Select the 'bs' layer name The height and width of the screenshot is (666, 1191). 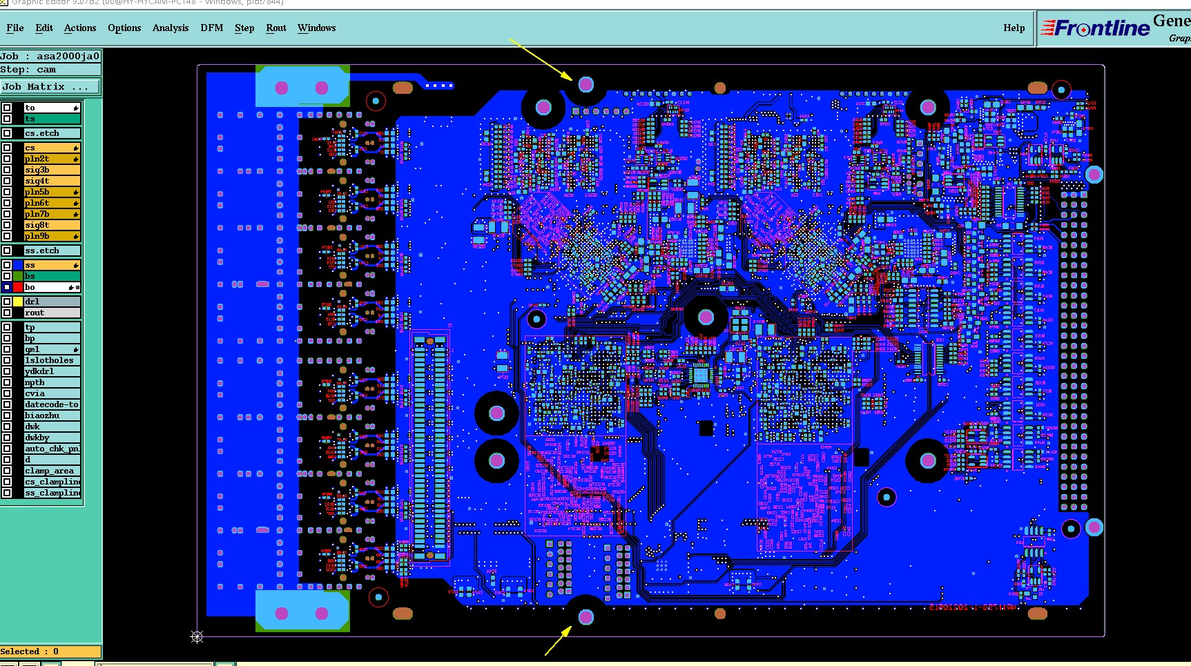point(52,276)
